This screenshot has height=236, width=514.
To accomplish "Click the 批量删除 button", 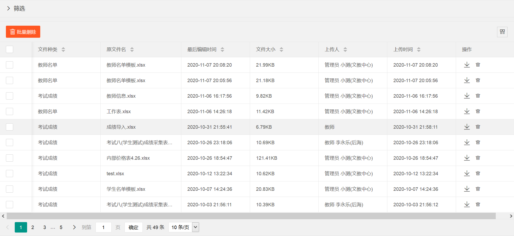I will 23,32.
